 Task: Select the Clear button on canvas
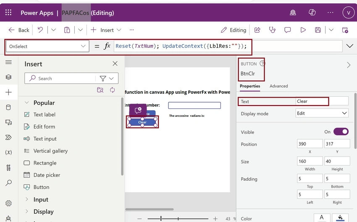142,122
